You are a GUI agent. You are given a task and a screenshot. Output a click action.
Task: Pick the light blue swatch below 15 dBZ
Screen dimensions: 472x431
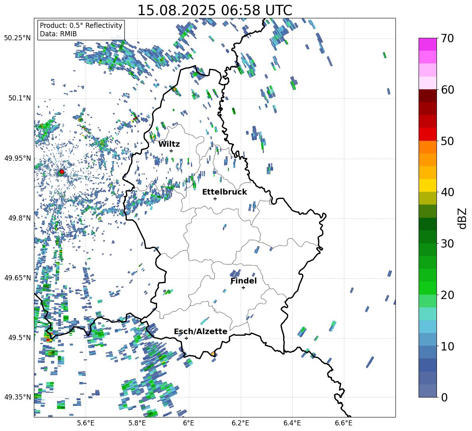[428, 327]
